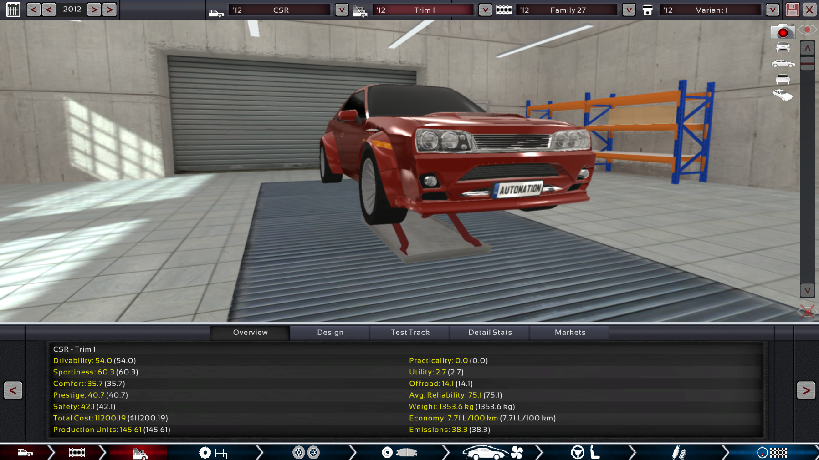Switch to the side view car icon

(x=783, y=63)
